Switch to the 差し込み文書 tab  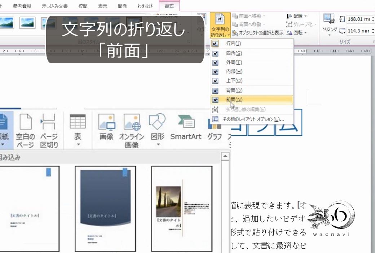(x=55, y=6)
